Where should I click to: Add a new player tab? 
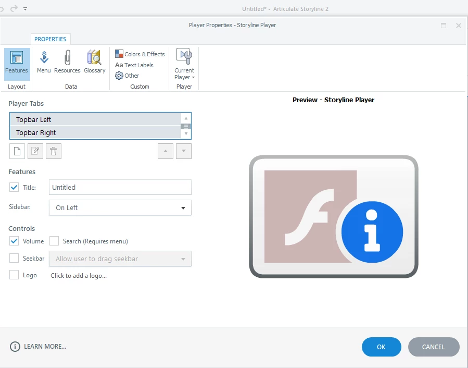point(17,151)
